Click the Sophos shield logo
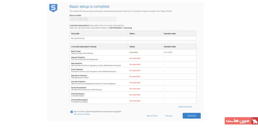 53,8
